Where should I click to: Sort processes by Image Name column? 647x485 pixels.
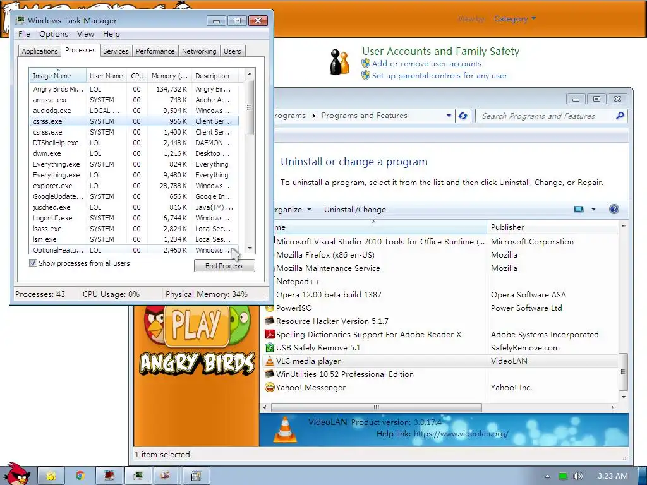pos(57,76)
